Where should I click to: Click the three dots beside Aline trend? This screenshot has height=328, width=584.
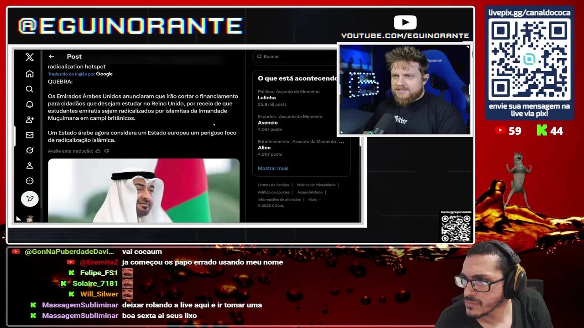coord(341,142)
